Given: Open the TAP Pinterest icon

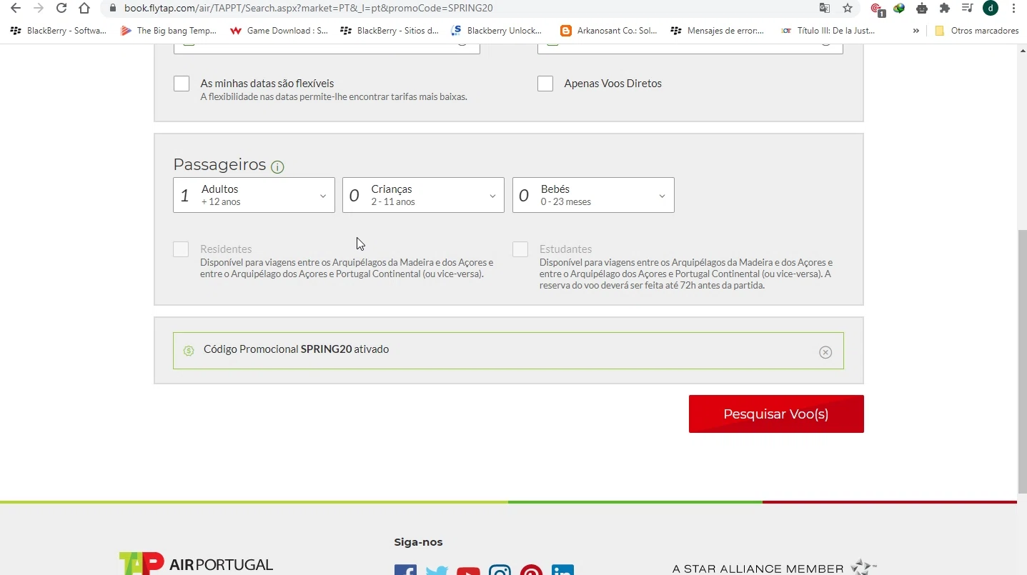Looking at the screenshot, I should (x=531, y=570).
